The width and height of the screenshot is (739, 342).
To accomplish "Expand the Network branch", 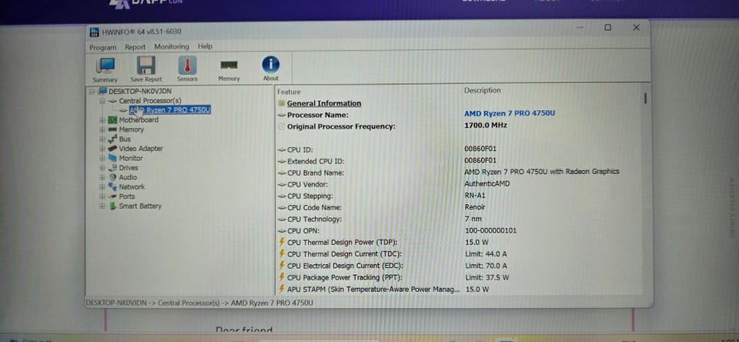I will pyautogui.click(x=102, y=187).
